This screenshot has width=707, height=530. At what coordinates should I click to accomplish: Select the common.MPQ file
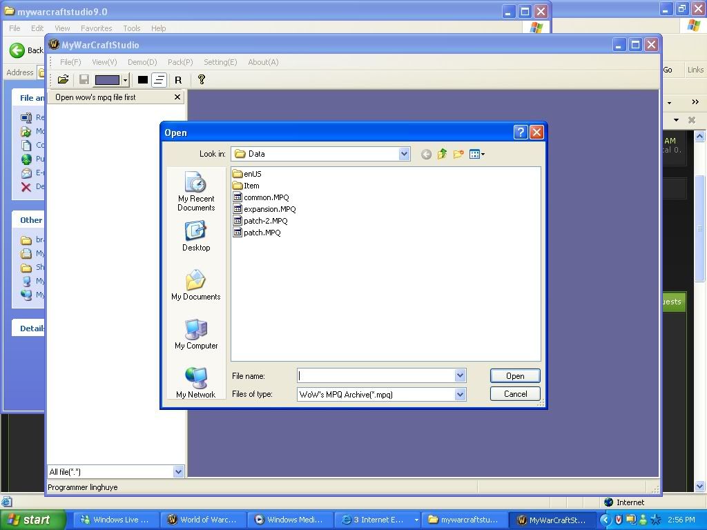tap(261, 197)
